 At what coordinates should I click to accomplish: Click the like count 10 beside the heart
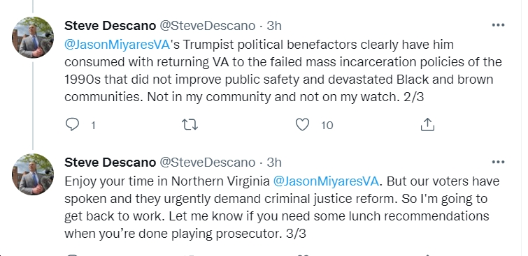pyautogui.click(x=327, y=126)
